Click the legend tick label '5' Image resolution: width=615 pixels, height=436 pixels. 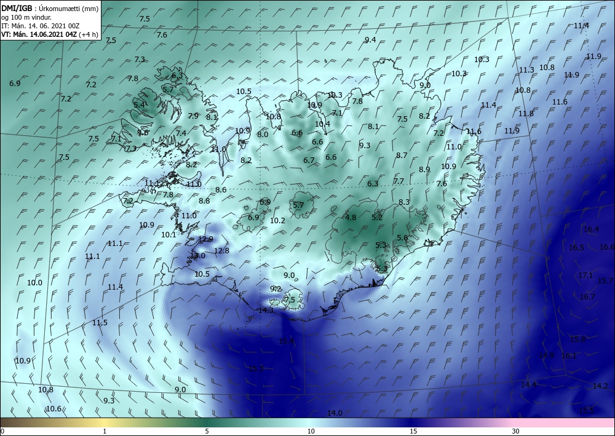coord(207,431)
